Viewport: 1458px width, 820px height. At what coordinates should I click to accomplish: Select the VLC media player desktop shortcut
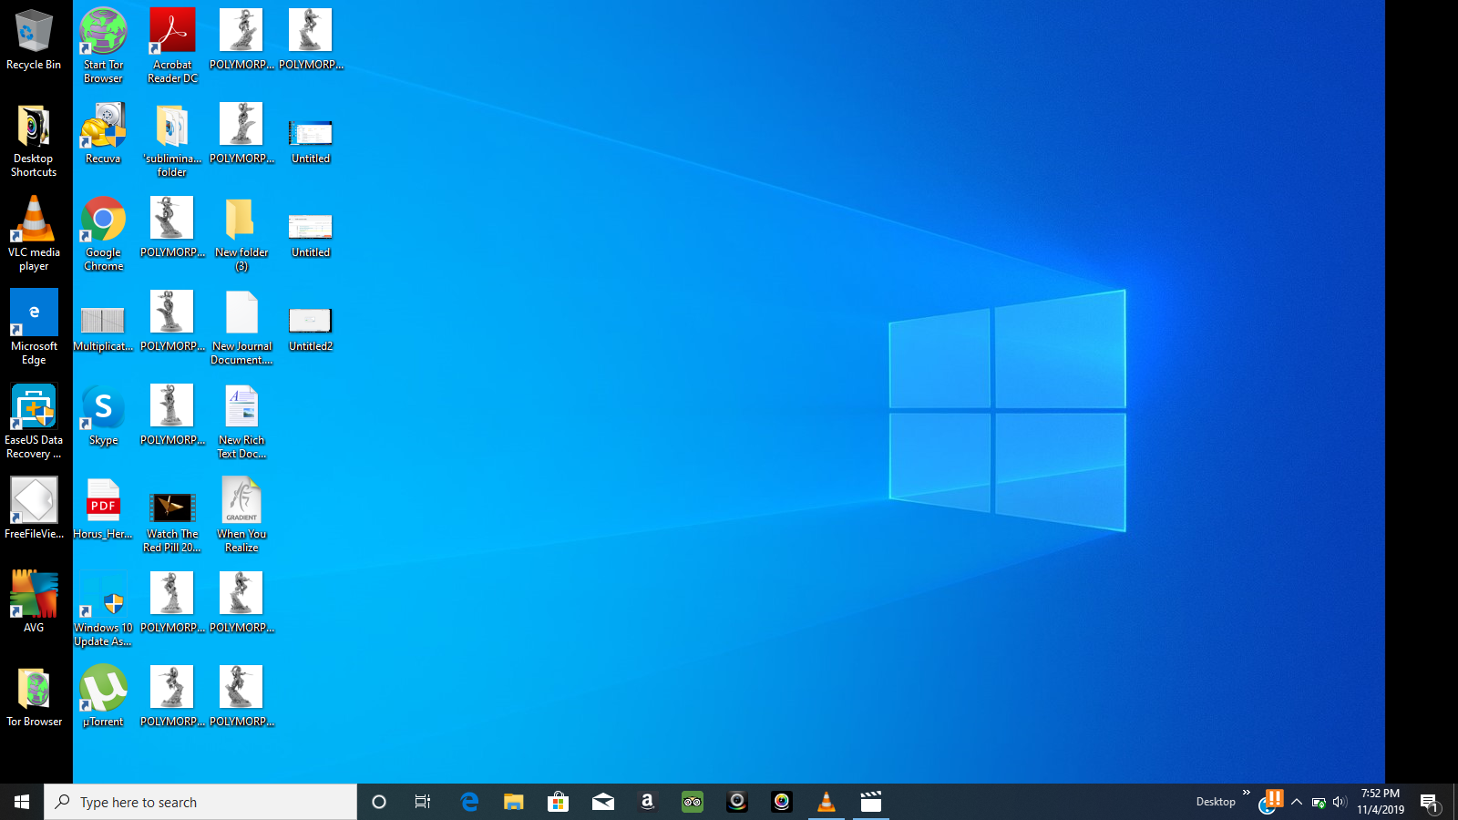point(34,234)
